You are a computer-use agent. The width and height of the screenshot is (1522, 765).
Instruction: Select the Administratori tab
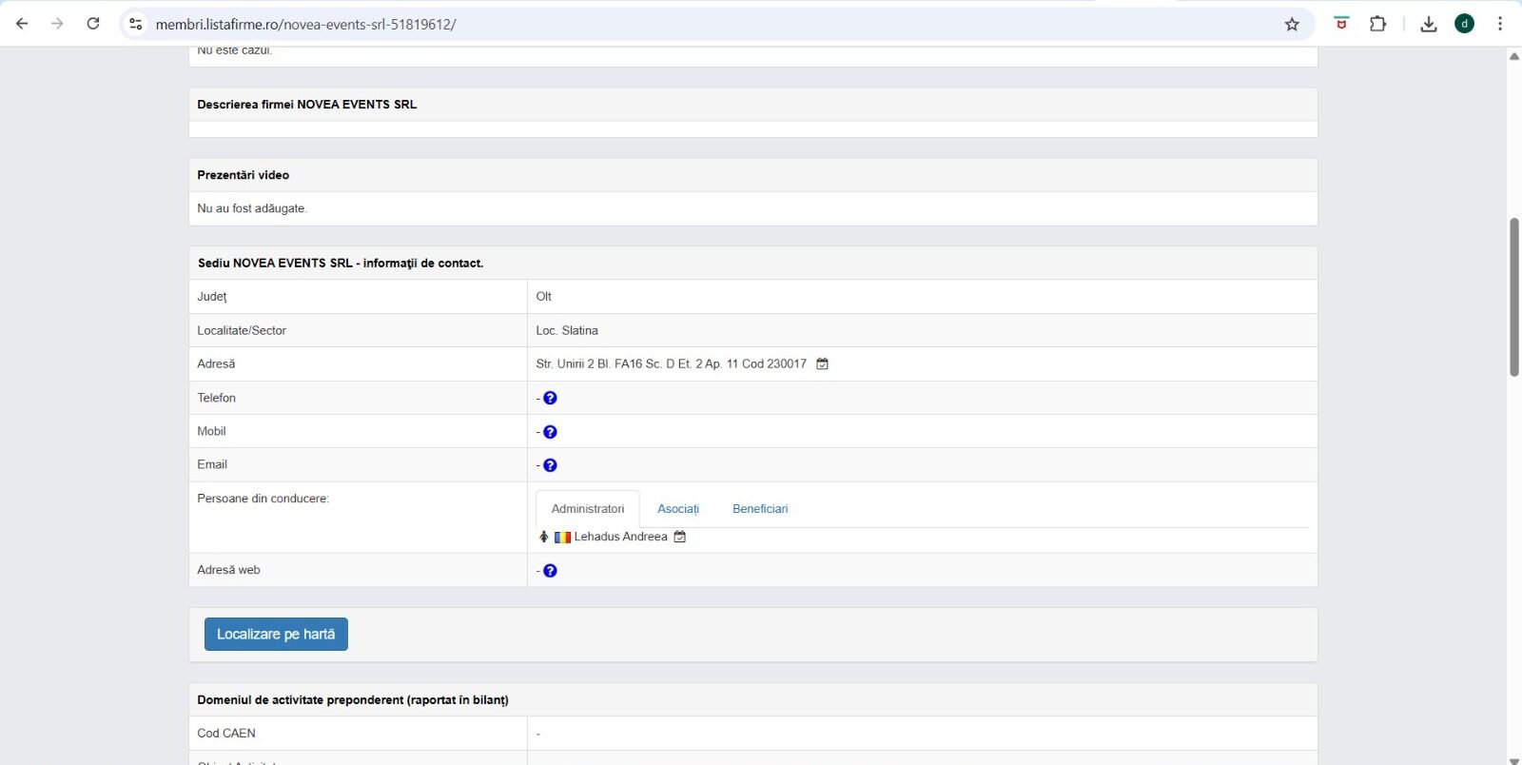588,509
